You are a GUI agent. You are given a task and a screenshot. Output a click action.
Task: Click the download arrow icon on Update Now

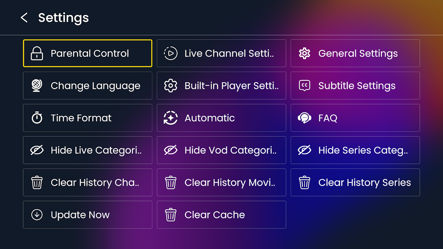tap(37, 215)
